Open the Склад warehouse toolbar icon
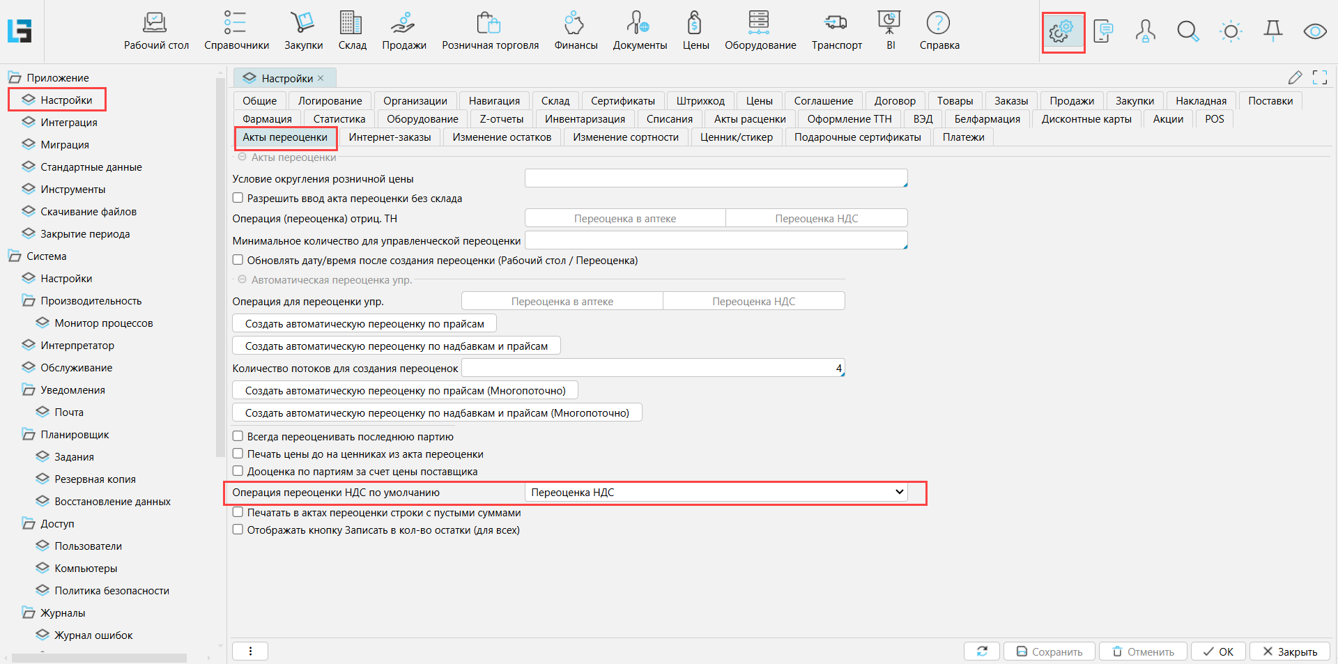The image size is (1338, 664). pos(352,31)
